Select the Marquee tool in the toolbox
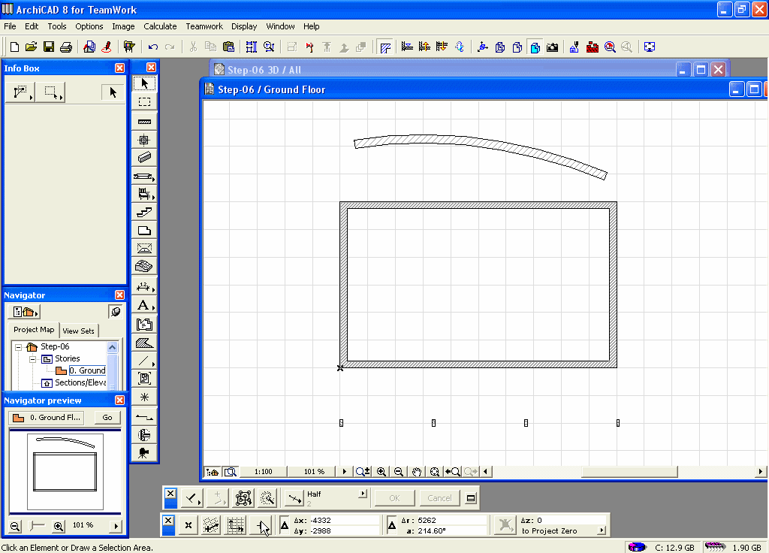This screenshot has height=553, width=769. tap(145, 102)
